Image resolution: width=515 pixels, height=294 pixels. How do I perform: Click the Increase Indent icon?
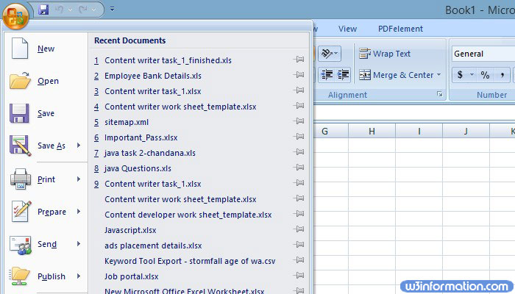(343, 75)
